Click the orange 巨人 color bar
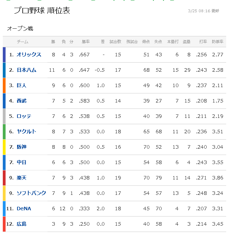230x233 pixels. point(4,85)
